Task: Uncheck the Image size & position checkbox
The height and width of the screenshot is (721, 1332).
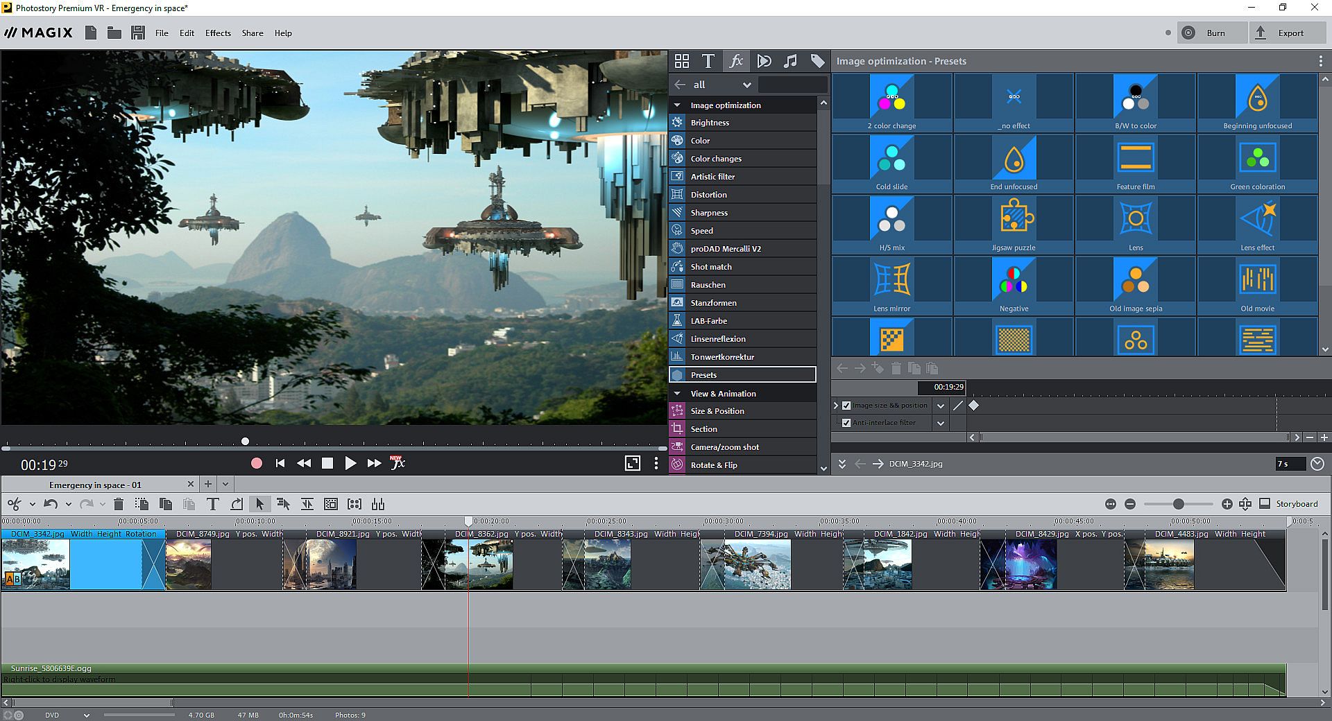Action: pos(846,406)
